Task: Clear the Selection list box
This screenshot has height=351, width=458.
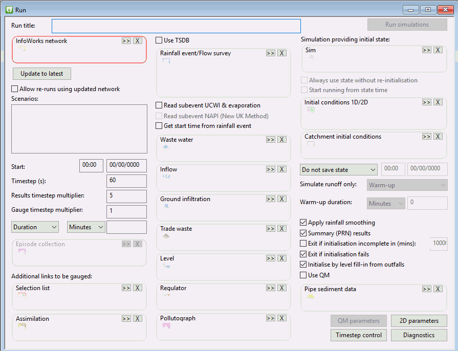Action: pyautogui.click(x=138, y=288)
